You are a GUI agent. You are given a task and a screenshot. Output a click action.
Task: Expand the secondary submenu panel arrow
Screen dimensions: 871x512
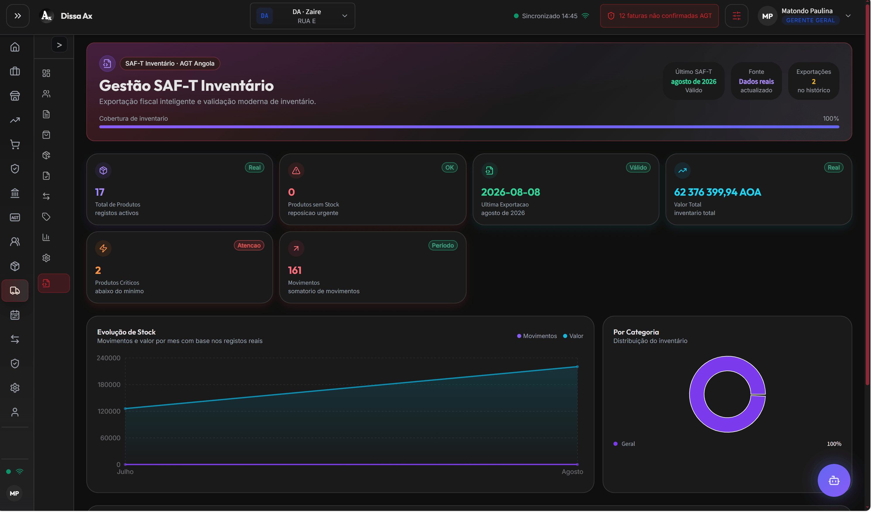click(59, 45)
